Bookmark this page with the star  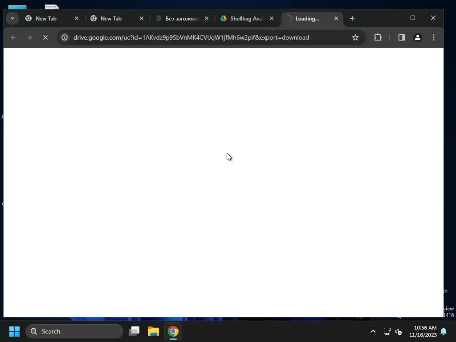pyautogui.click(x=355, y=37)
